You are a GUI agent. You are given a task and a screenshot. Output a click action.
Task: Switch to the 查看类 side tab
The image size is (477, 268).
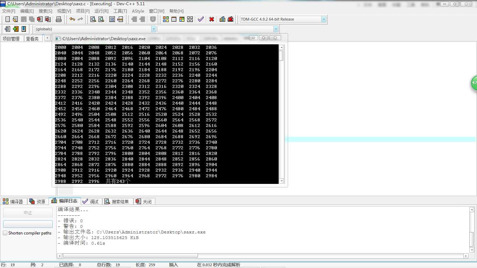(x=32, y=38)
